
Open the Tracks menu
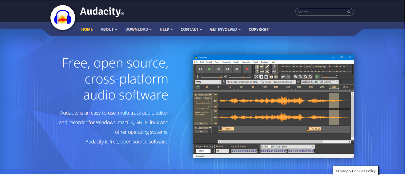pyautogui.click(x=236, y=62)
